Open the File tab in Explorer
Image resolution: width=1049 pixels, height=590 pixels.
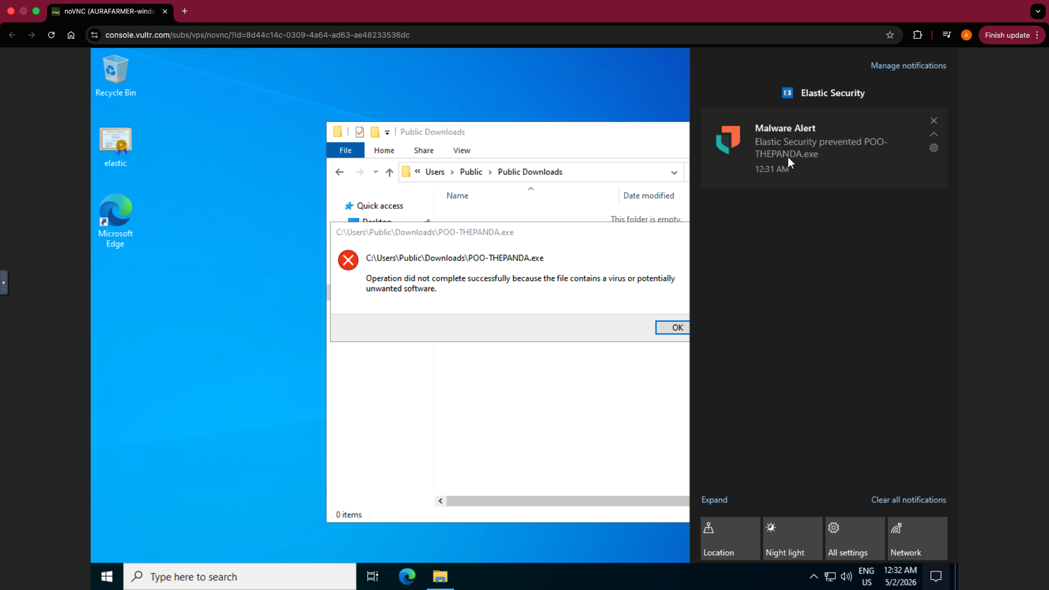345,150
